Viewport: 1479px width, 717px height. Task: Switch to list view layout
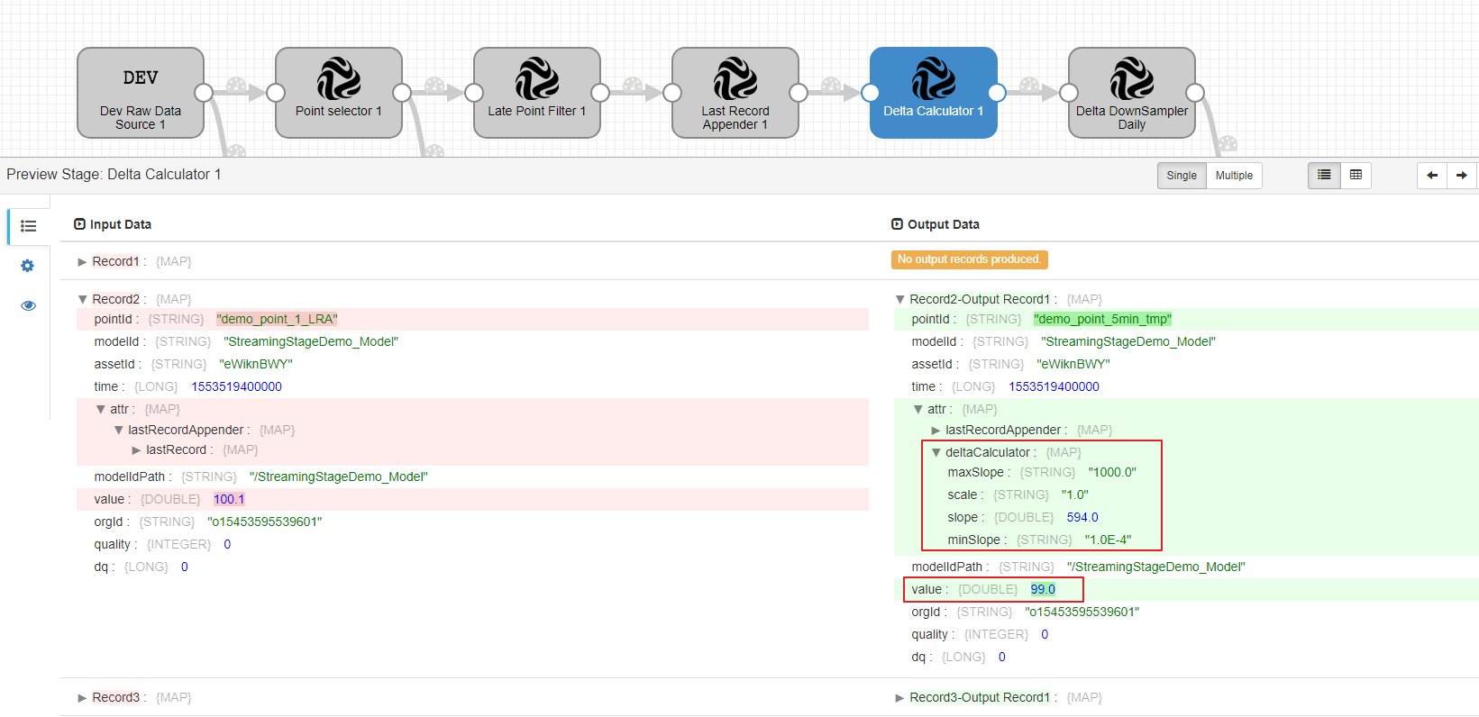pyautogui.click(x=1323, y=176)
